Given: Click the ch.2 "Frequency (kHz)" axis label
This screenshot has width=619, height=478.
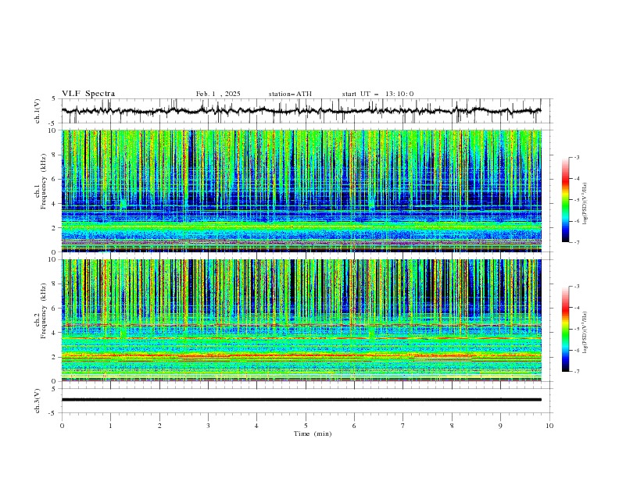Looking at the screenshot, I should [x=44, y=310].
